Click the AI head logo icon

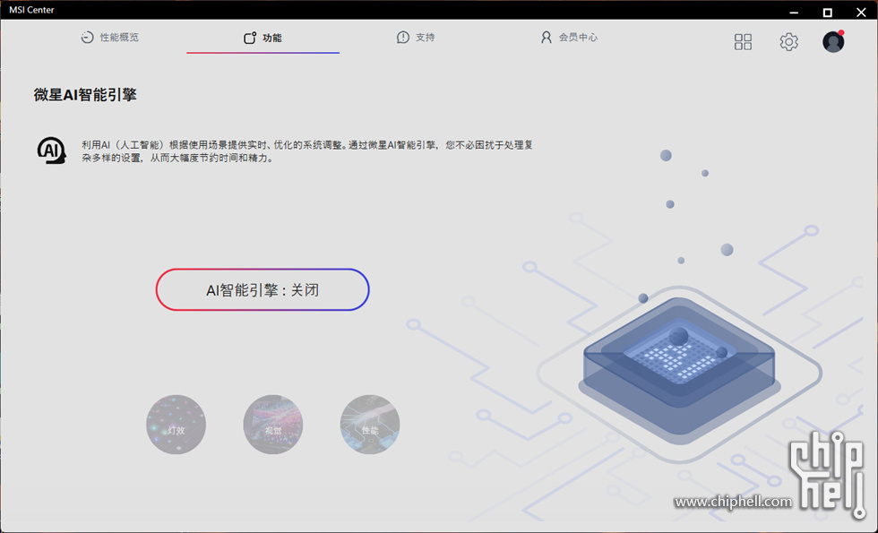pos(51,150)
